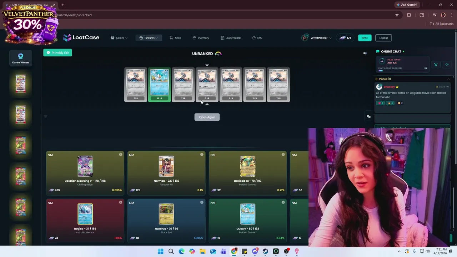The height and width of the screenshot is (257, 457).
Task: Go to the Shop page
Action: [175, 38]
